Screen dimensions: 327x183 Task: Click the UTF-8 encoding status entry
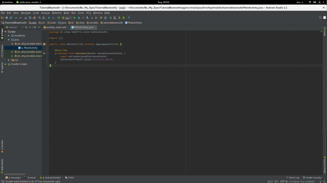(x=284, y=181)
